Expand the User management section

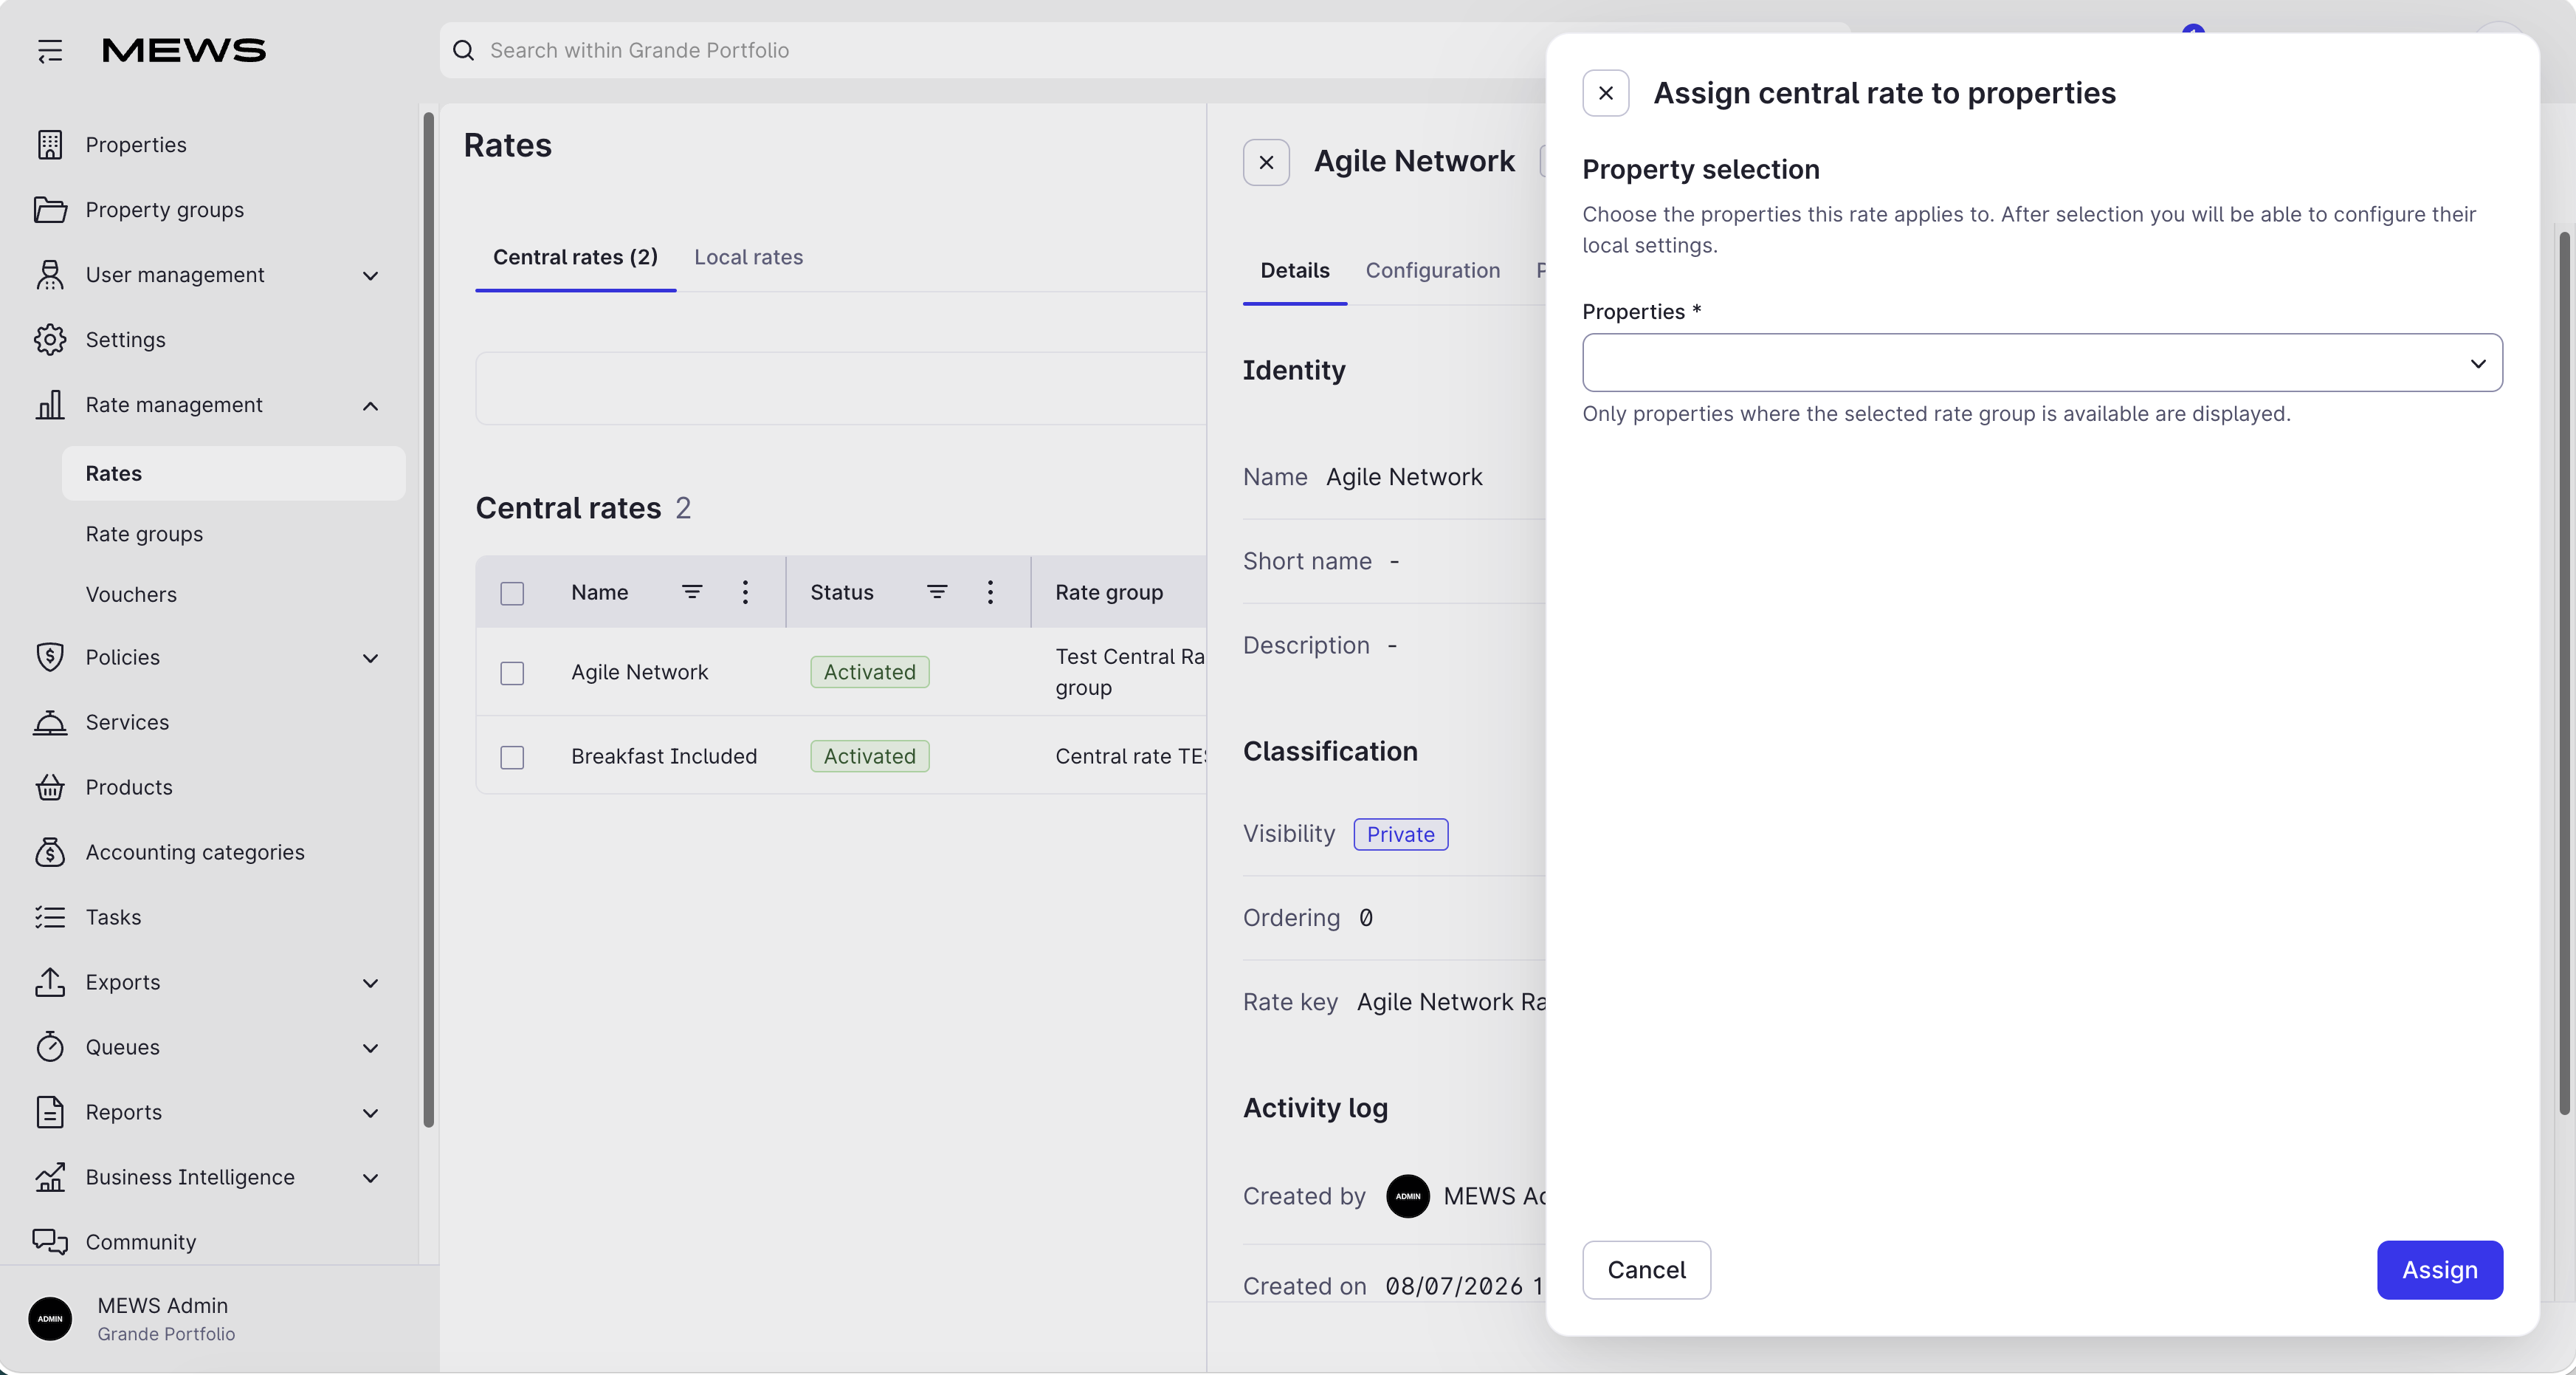pos(370,275)
